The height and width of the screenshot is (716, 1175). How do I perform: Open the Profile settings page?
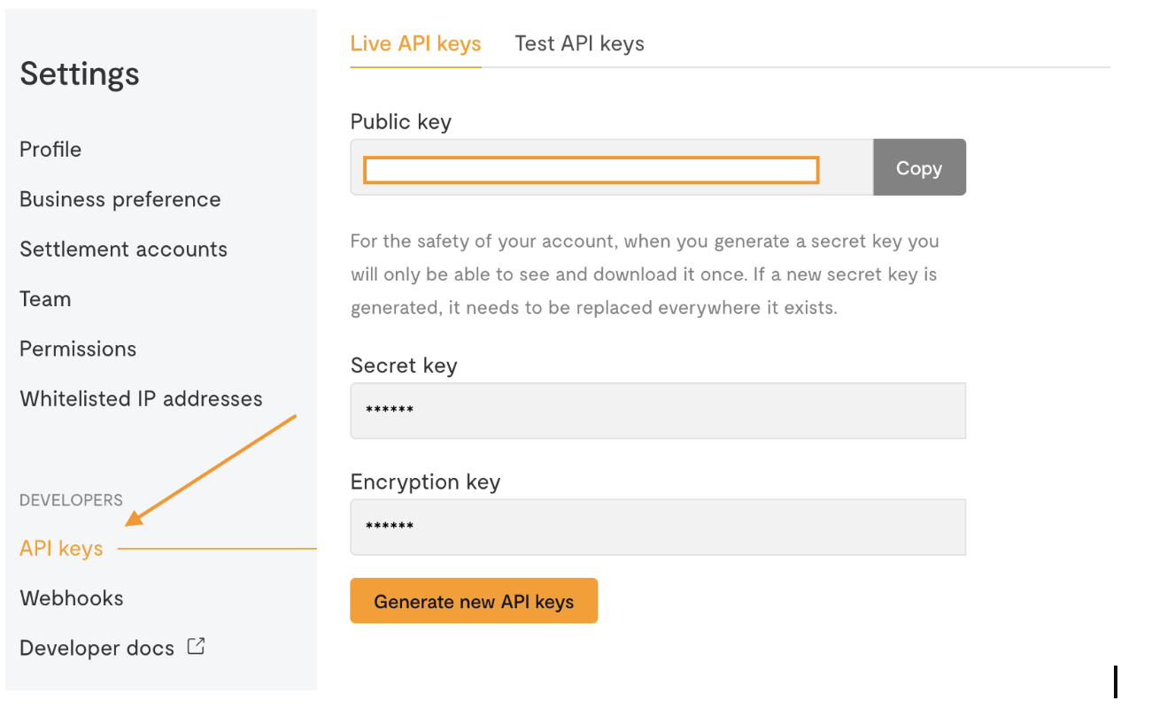(x=50, y=150)
